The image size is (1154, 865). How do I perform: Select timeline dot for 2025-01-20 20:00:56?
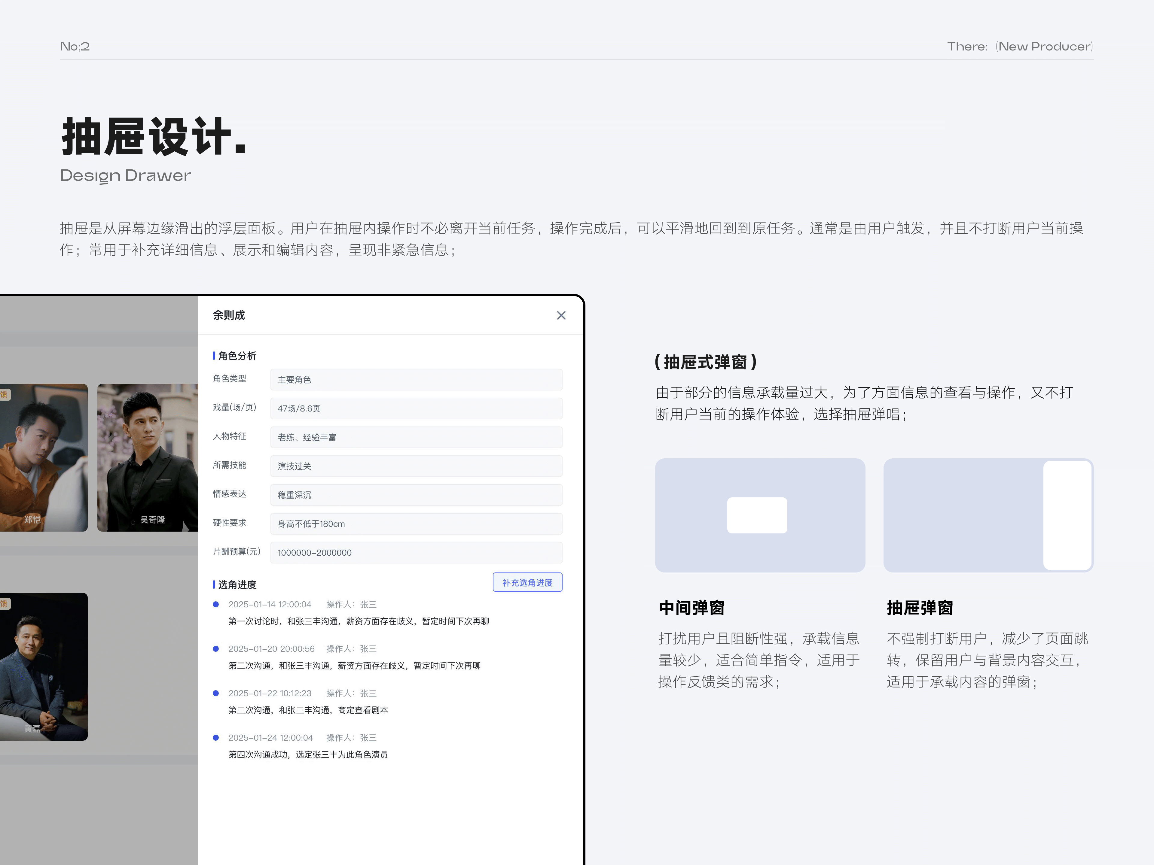[215, 649]
